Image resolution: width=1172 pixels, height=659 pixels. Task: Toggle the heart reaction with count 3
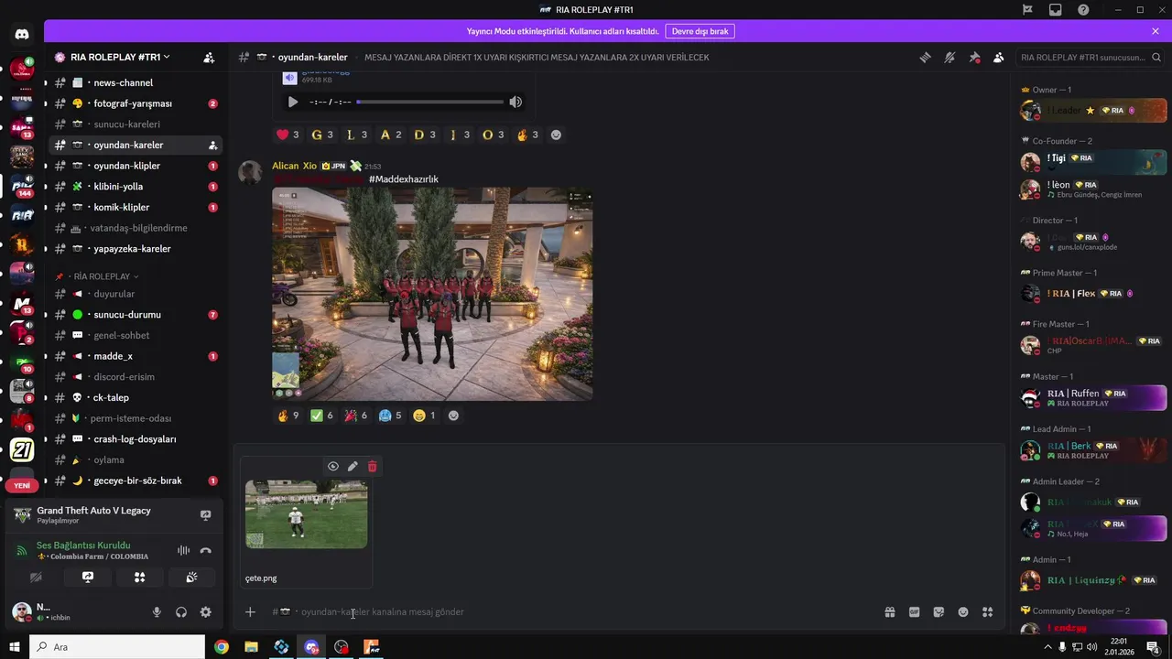[288, 135]
